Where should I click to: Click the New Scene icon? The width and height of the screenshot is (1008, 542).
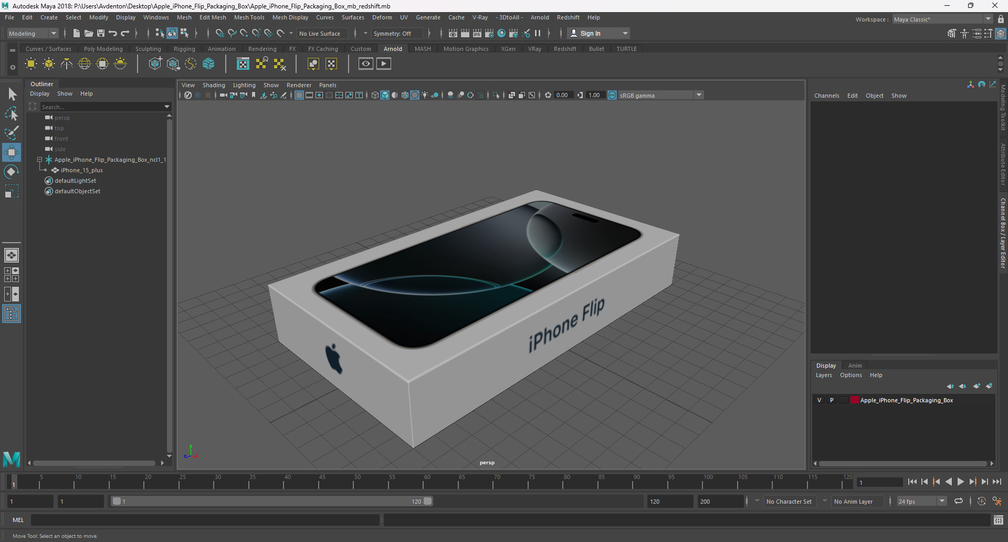tap(77, 33)
